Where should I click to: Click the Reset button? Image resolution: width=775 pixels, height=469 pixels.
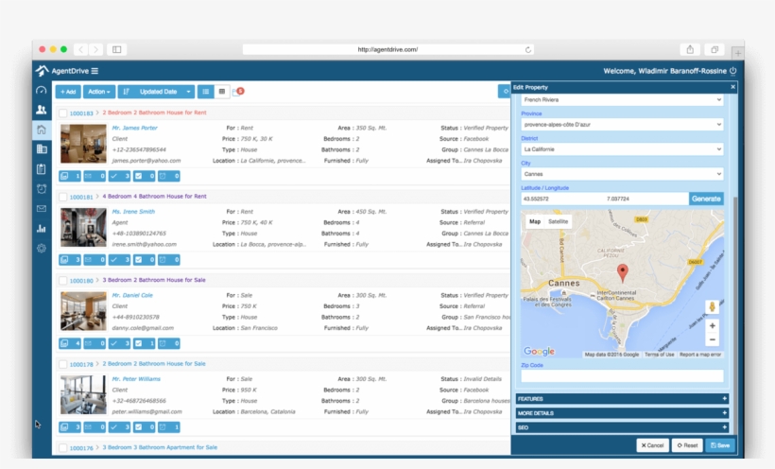pos(687,445)
